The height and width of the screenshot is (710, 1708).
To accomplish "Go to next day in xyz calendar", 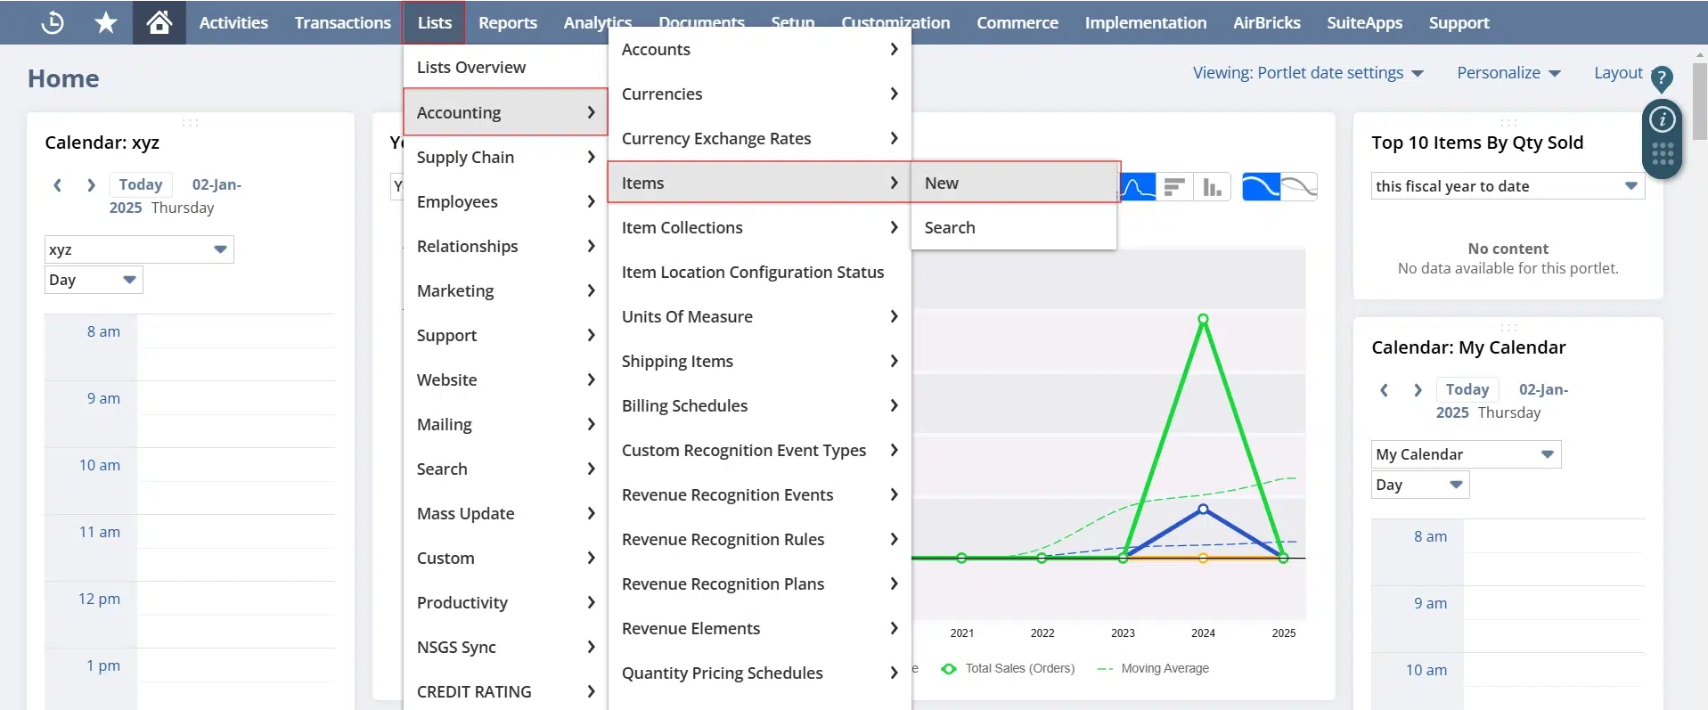I will [90, 184].
